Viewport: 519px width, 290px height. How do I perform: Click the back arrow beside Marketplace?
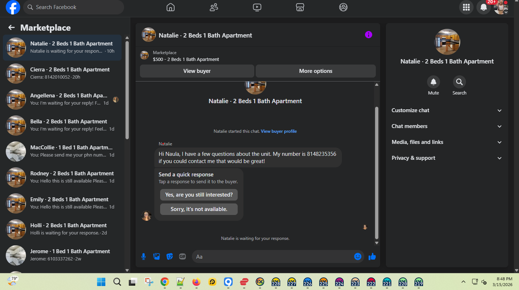click(12, 28)
